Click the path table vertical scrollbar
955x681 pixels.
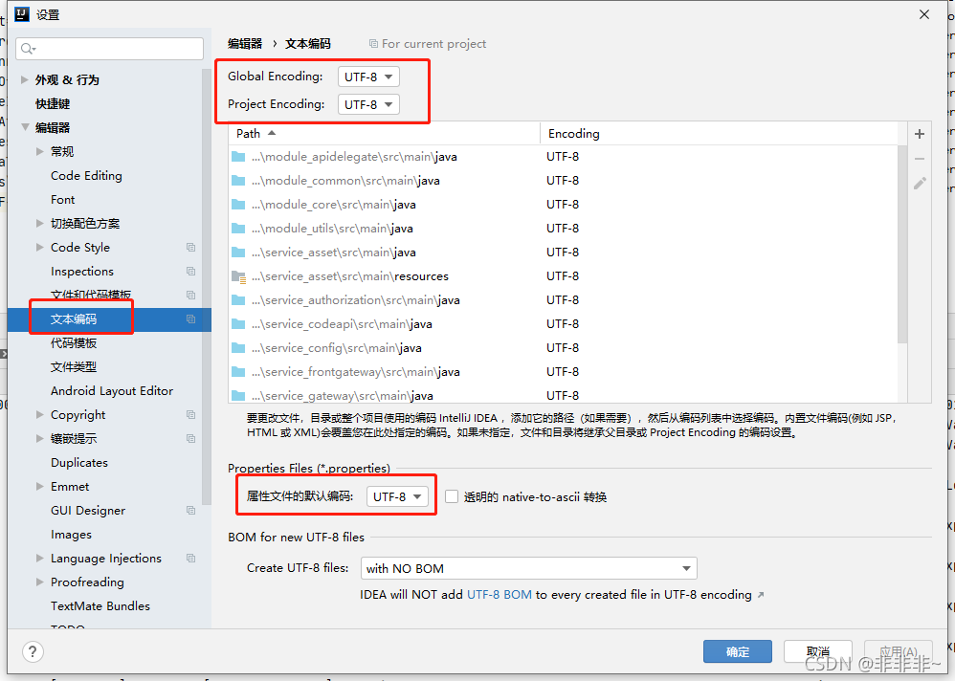[902, 244]
